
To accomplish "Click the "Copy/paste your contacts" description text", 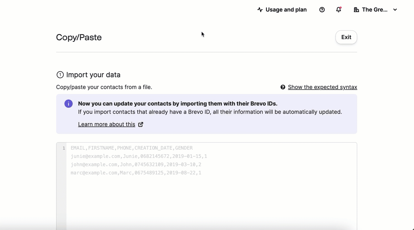I will 104,87.
